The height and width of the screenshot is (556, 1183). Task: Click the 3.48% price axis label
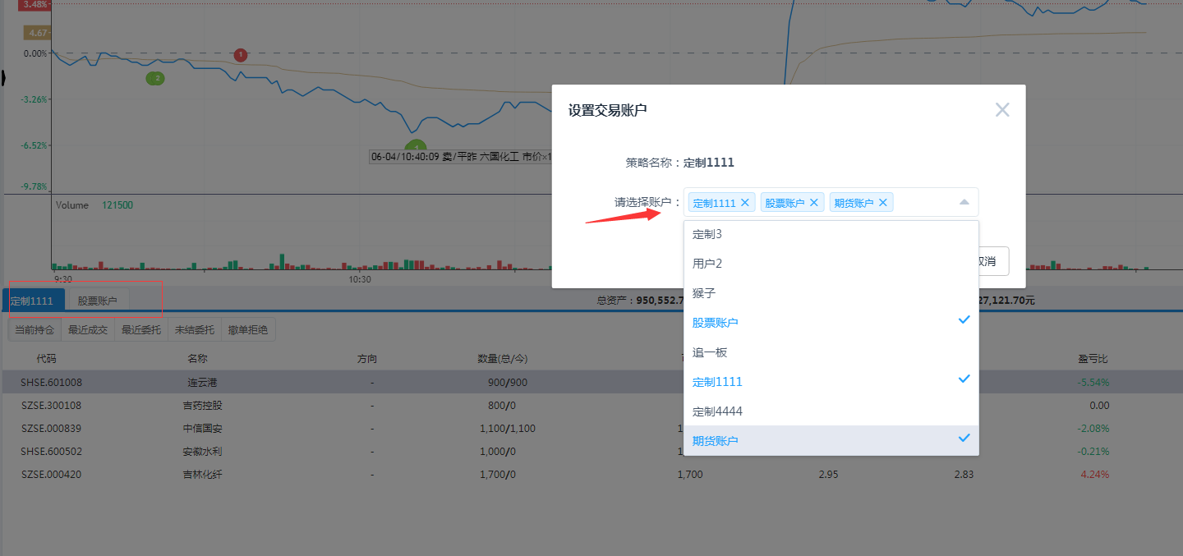[x=35, y=5]
